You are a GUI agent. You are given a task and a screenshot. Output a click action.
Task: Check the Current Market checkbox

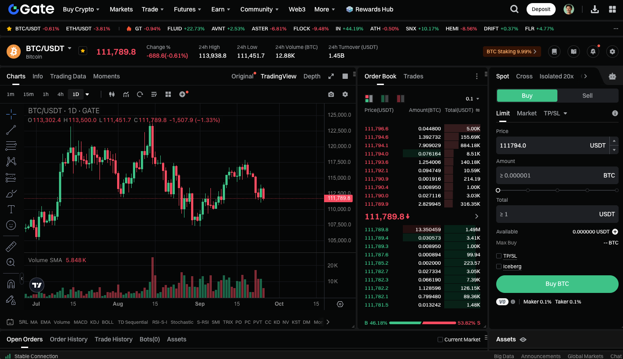(440, 340)
